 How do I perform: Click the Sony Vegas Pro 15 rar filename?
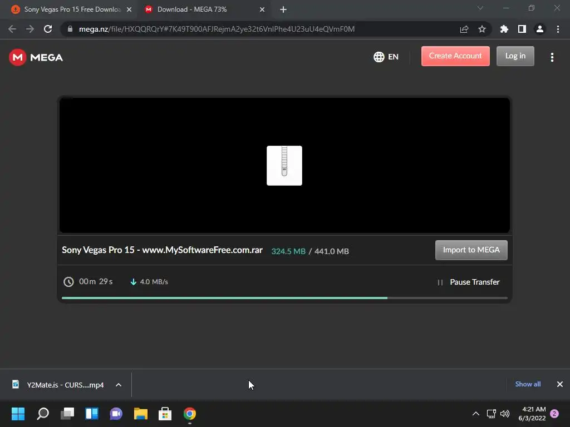[x=162, y=250]
